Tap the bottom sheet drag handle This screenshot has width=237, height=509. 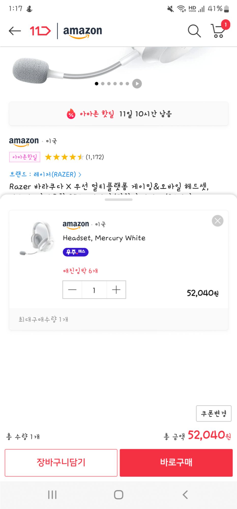point(118,200)
